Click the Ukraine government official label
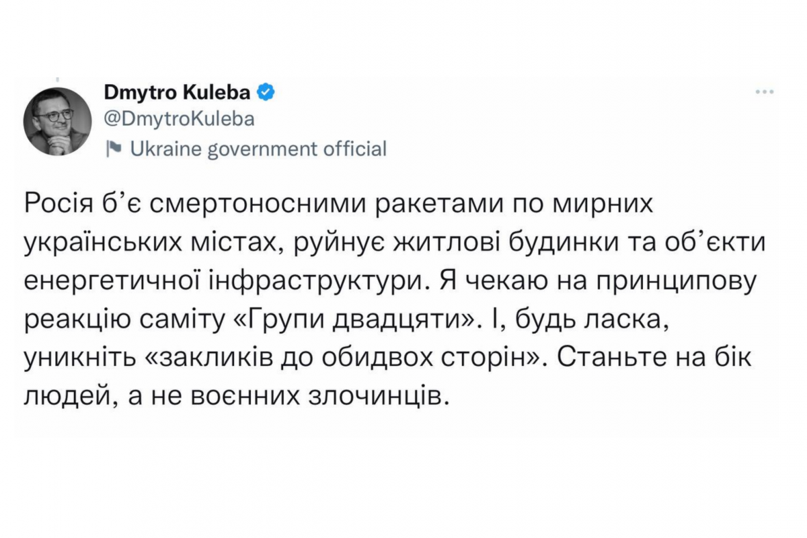Image resolution: width=807 pixels, height=538 pixels. (x=258, y=149)
